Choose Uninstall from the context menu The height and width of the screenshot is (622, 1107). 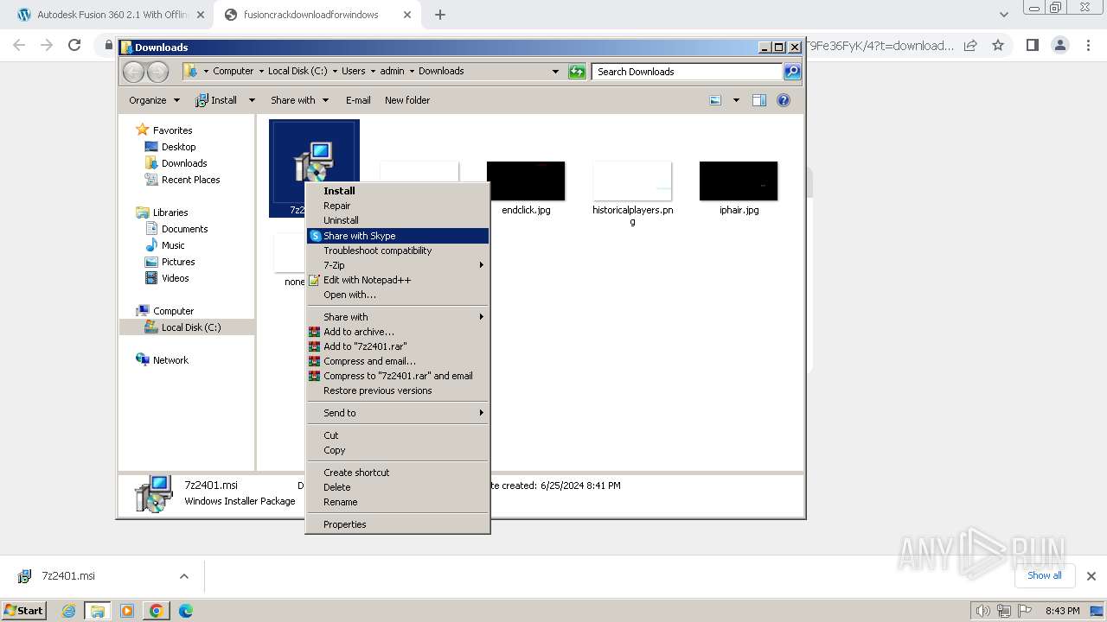398,220
